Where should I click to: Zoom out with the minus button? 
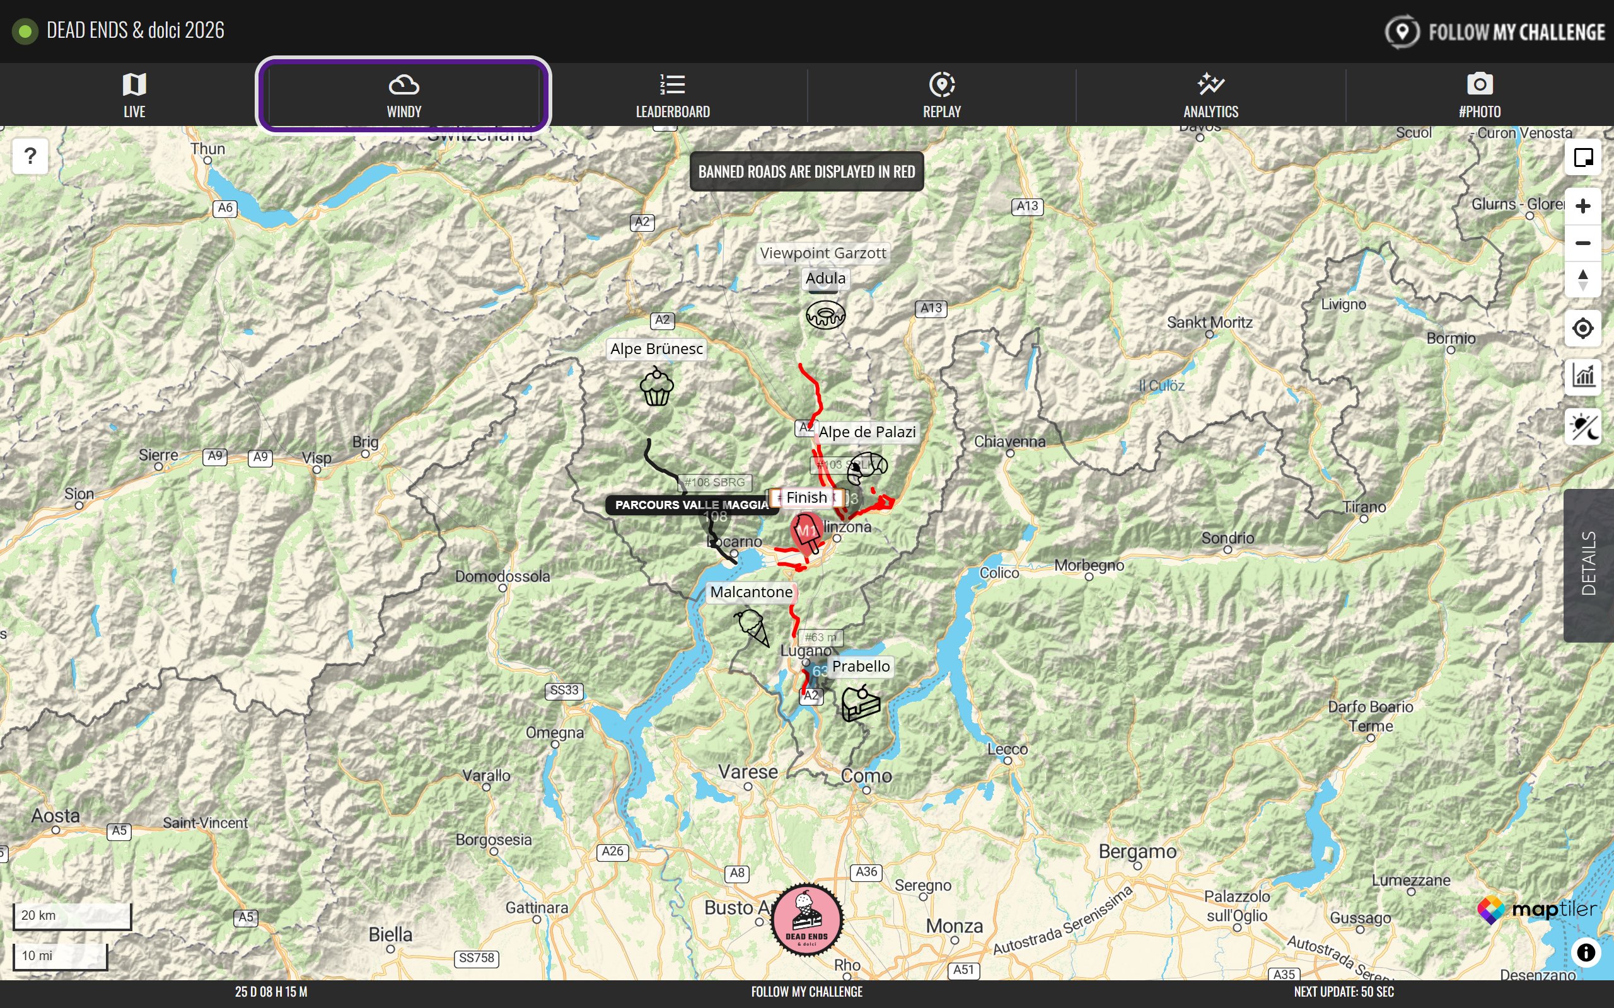tap(1582, 243)
